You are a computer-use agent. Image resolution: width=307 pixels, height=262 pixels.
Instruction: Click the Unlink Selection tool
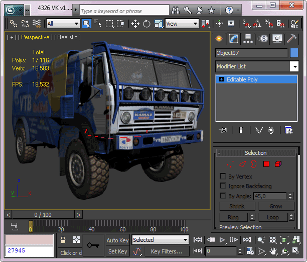click(25, 24)
